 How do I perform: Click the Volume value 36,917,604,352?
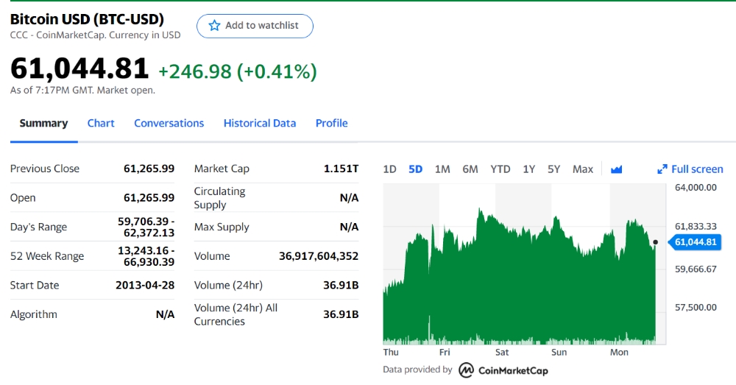tap(319, 256)
